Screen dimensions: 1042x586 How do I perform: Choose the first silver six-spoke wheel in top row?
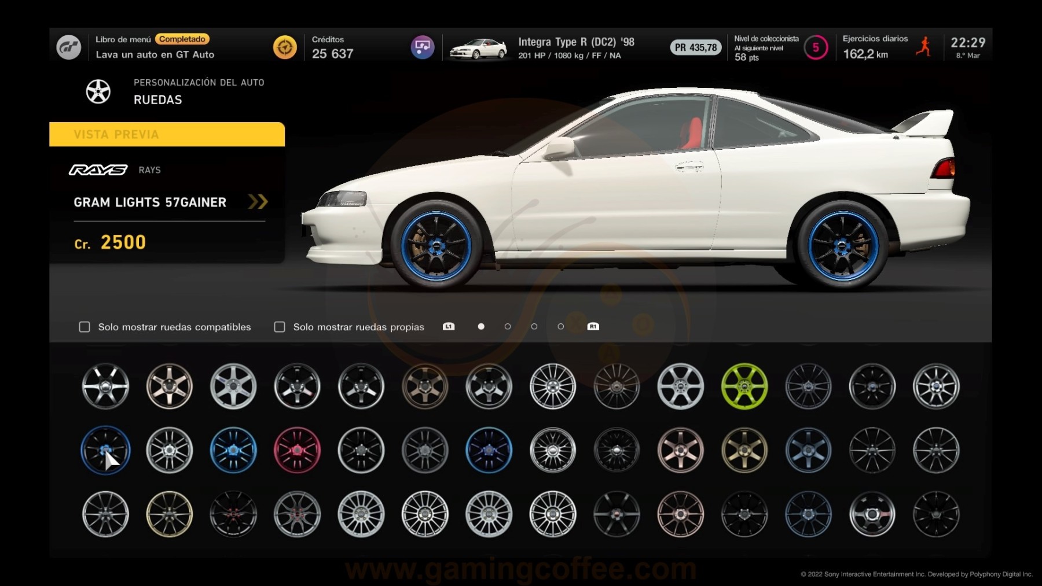click(105, 386)
